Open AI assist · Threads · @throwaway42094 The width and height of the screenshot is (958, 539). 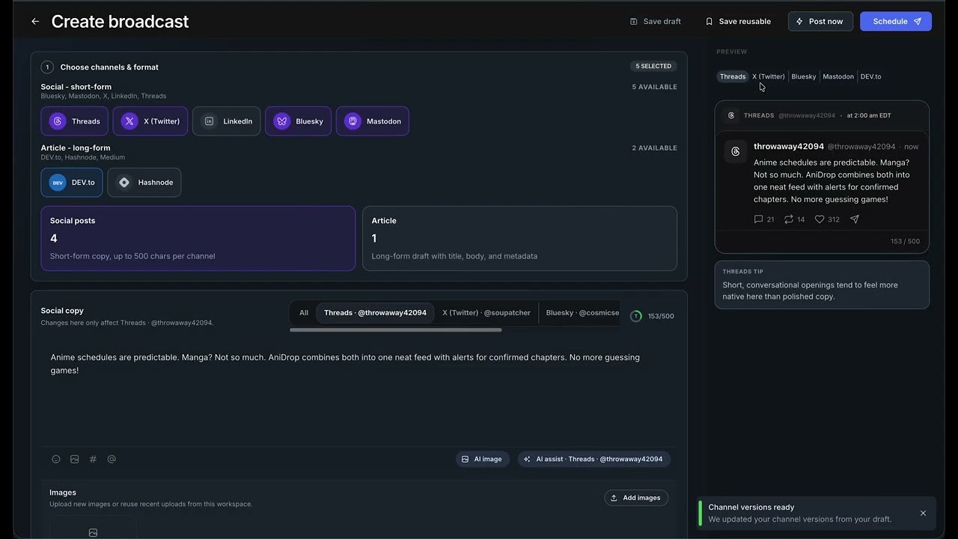pyautogui.click(x=594, y=459)
